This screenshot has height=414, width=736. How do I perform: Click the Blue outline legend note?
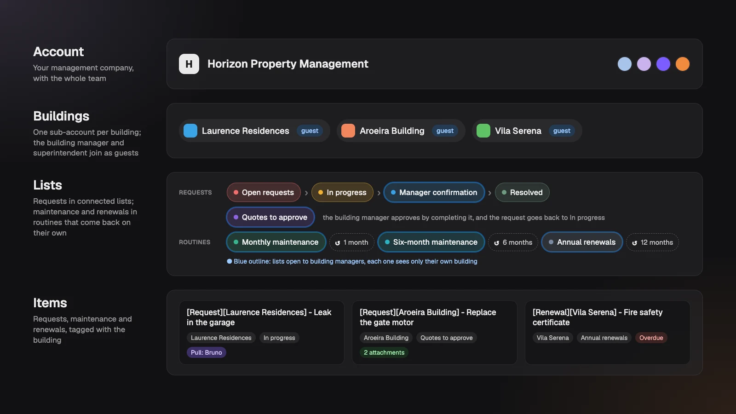tap(352, 261)
